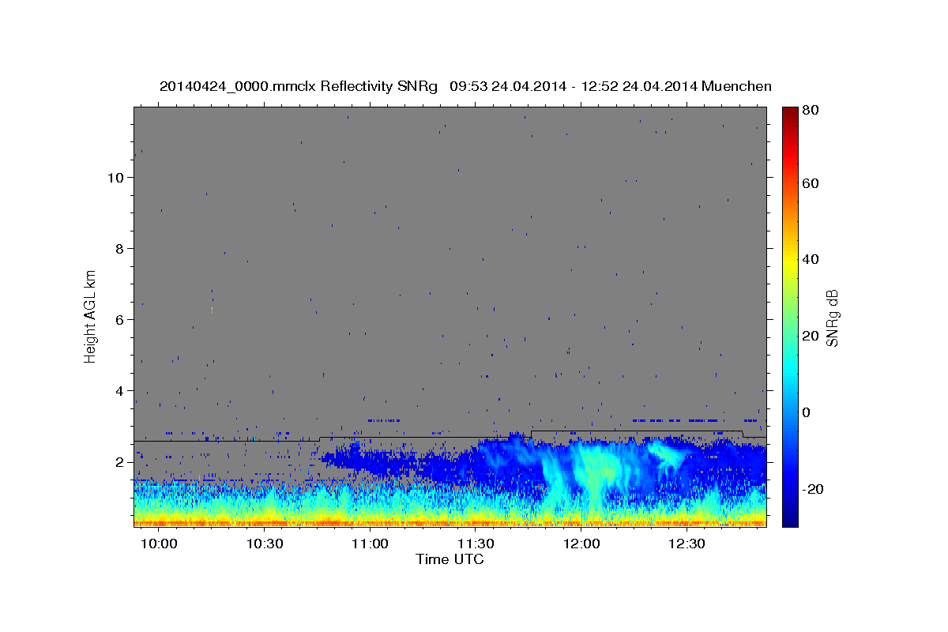Viewport: 948px width, 632px height.
Task: Click the 10:30 time tick label
Action: point(265,544)
